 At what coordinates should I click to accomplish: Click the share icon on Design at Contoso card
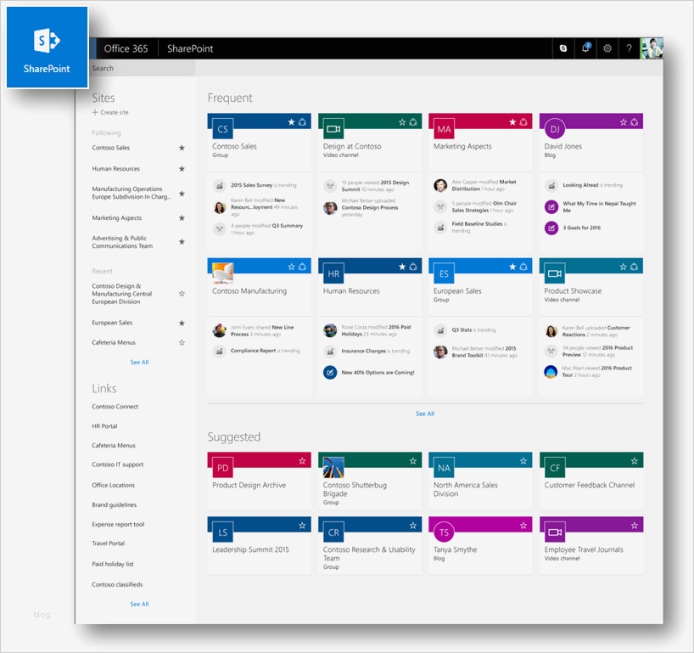[413, 121]
